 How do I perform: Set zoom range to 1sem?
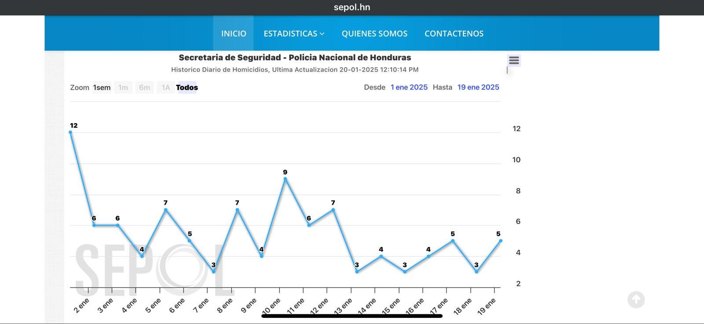click(x=102, y=88)
